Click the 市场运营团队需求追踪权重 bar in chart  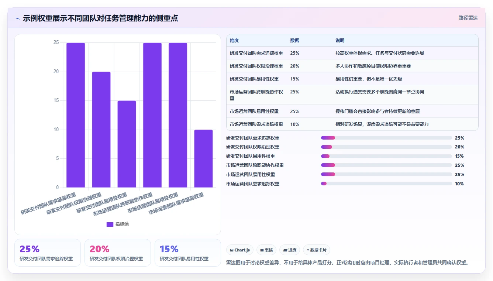click(x=204, y=159)
